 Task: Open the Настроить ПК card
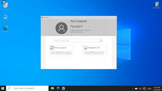[x=95, y=51]
